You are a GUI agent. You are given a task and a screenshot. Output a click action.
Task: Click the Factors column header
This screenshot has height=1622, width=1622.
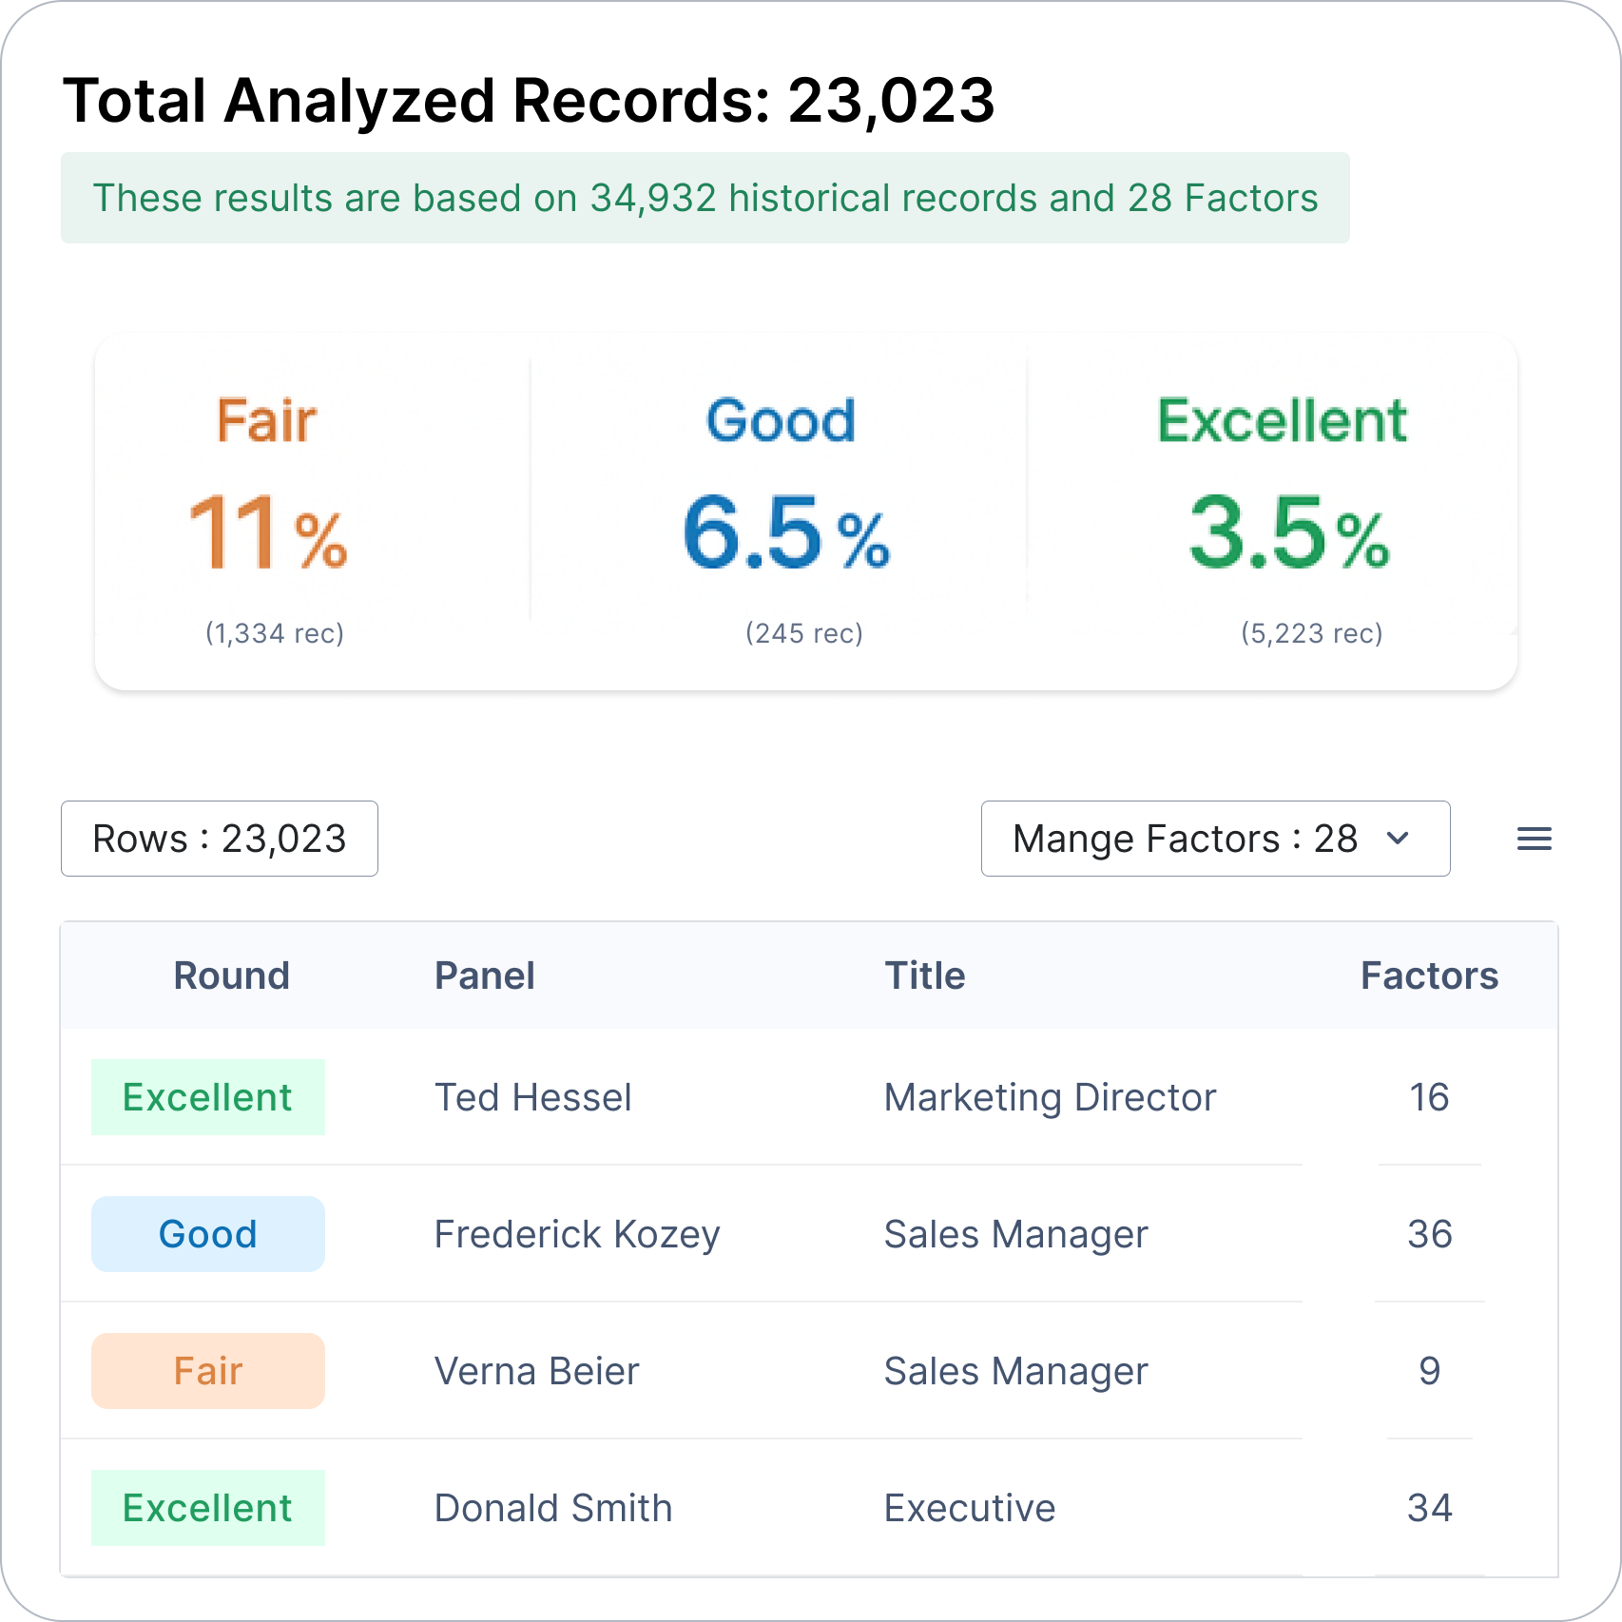point(1428,975)
